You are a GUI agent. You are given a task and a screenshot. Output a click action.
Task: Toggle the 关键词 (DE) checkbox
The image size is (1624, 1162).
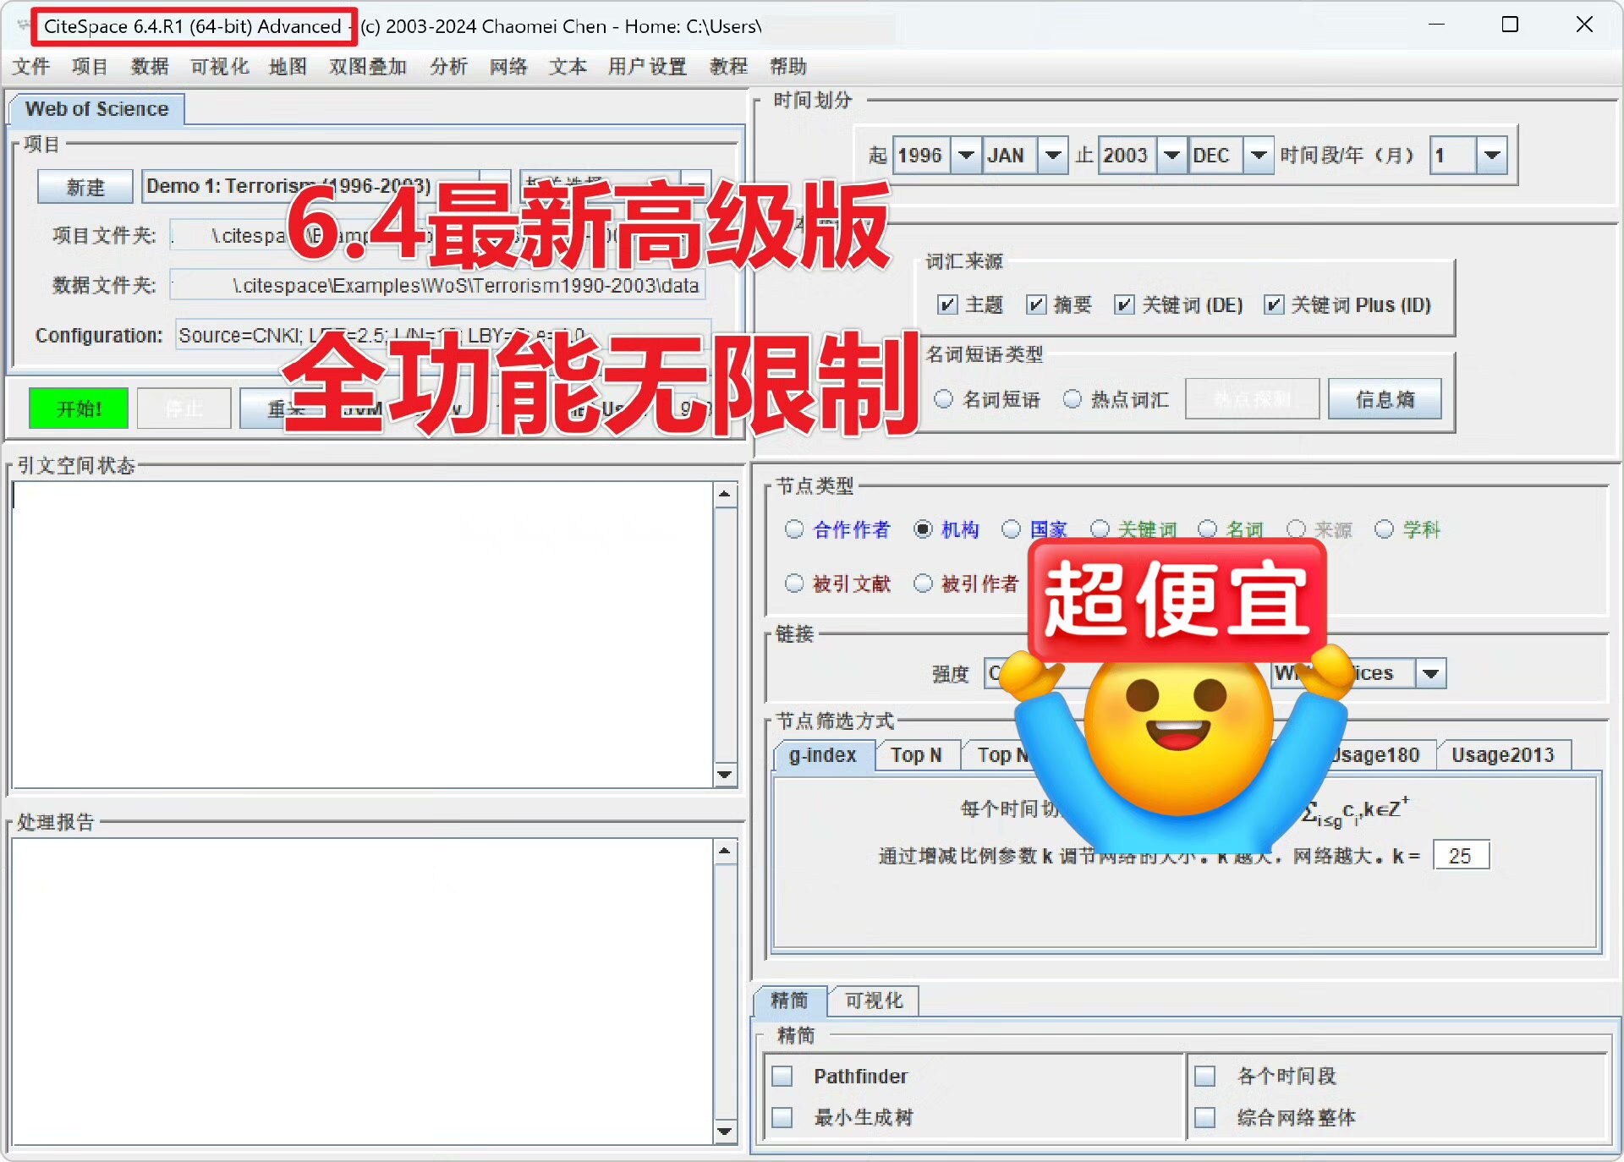point(1124,304)
